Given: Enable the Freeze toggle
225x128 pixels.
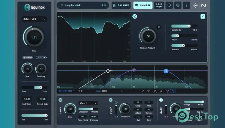Looking at the screenshot, I should [28, 57].
